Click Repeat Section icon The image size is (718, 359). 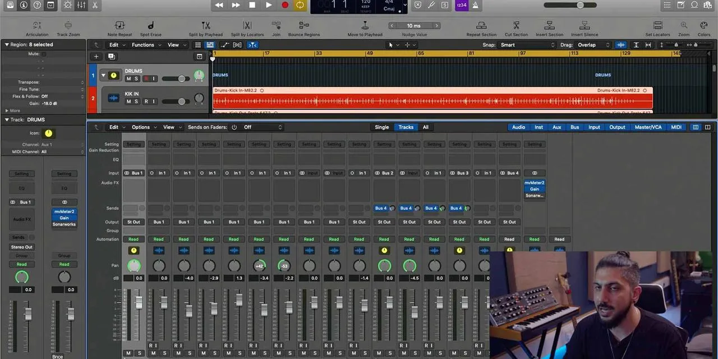click(481, 26)
